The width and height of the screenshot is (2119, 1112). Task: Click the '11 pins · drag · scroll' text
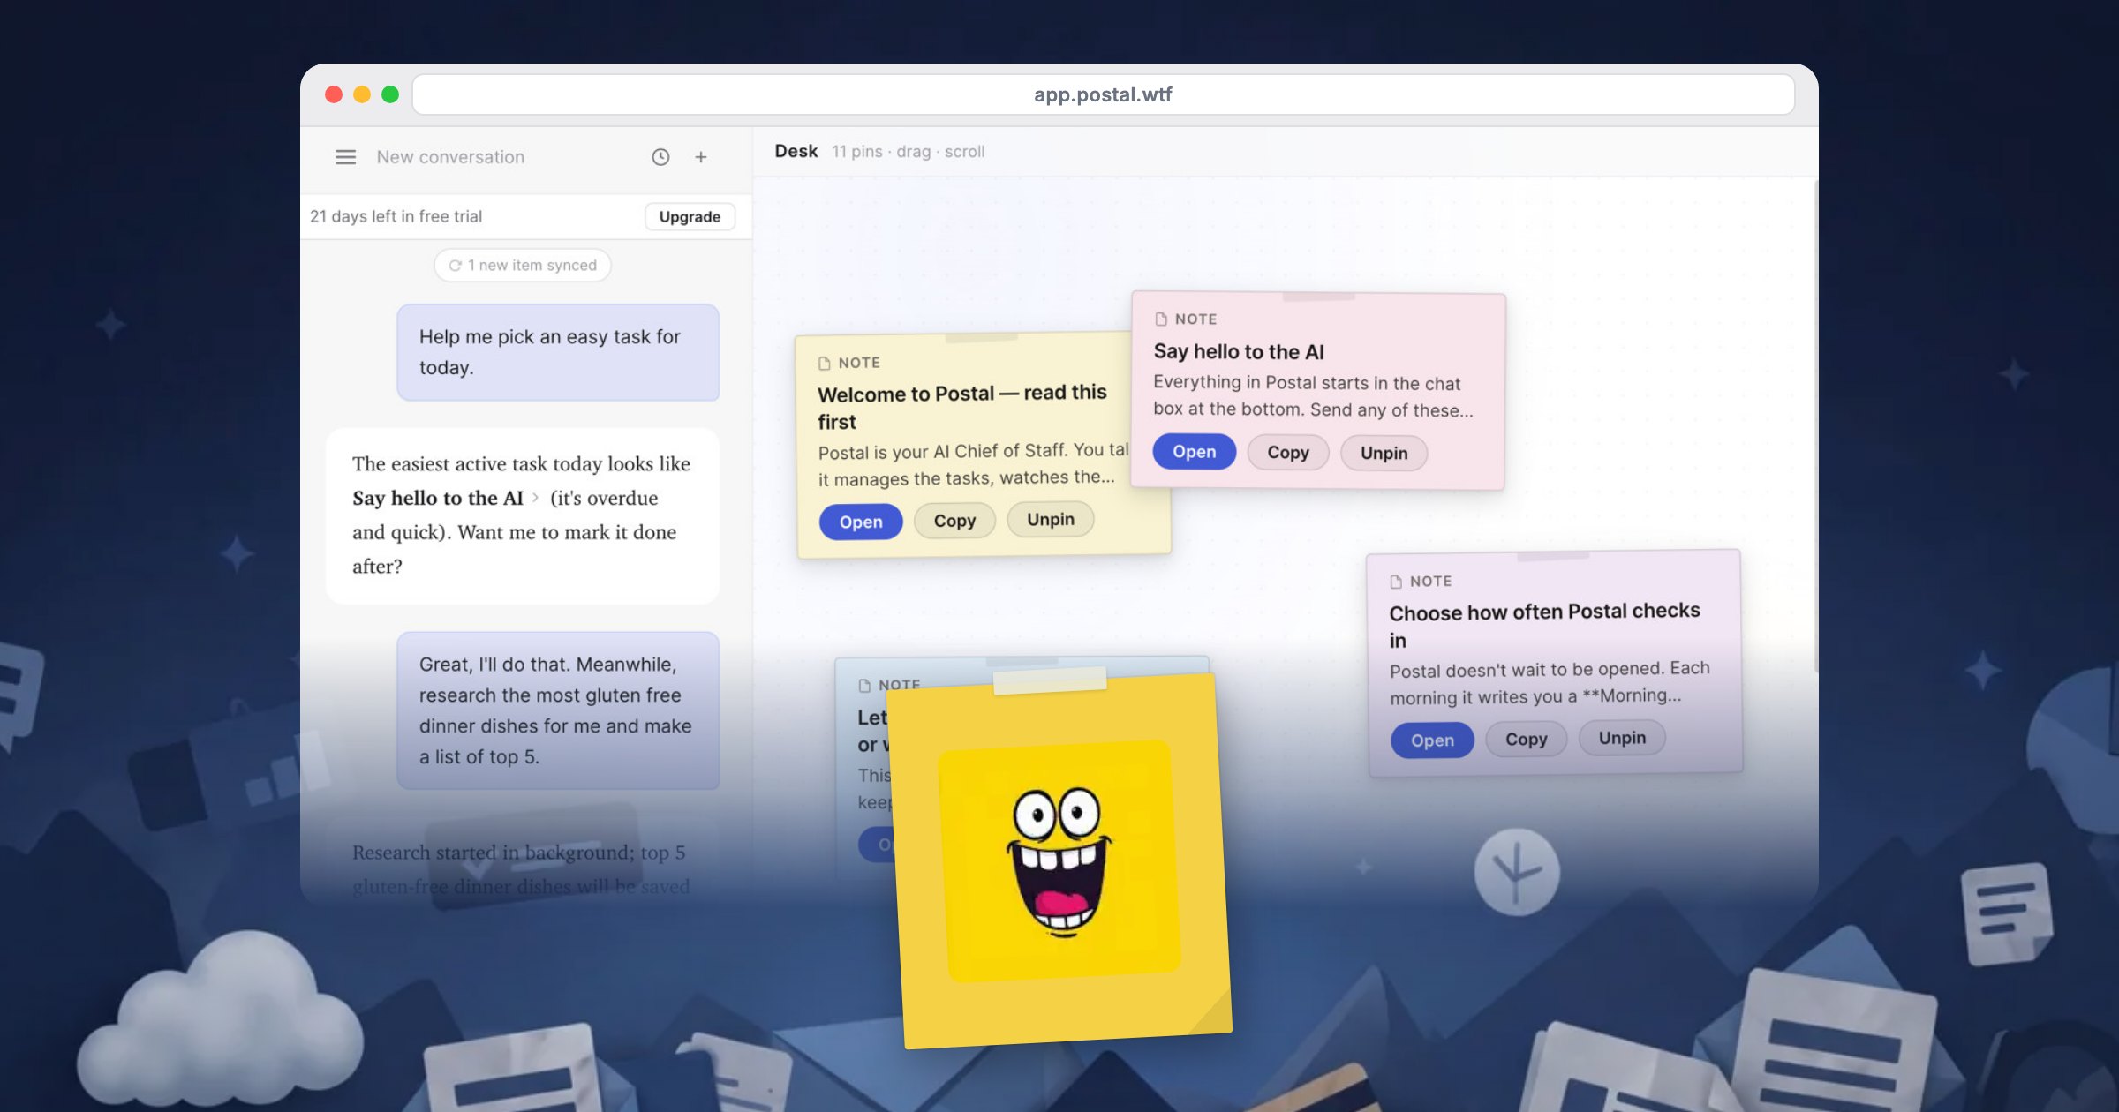[908, 152]
